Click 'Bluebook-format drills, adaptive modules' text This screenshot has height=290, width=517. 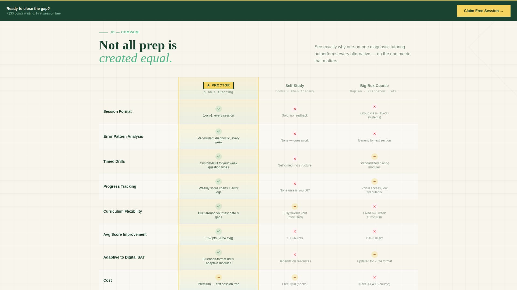point(218,261)
